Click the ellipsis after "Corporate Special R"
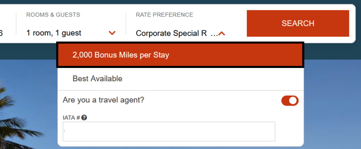 pos(214,34)
